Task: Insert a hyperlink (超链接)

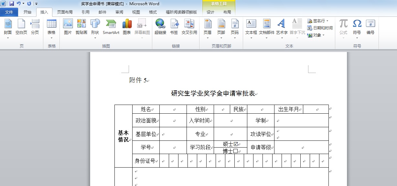Action: [x=160, y=27]
